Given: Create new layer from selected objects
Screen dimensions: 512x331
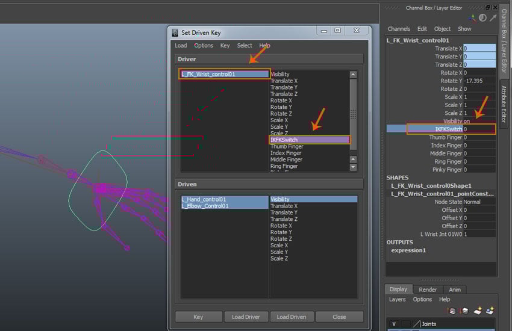Looking at the screenshot, I should (x=490, y=311).
